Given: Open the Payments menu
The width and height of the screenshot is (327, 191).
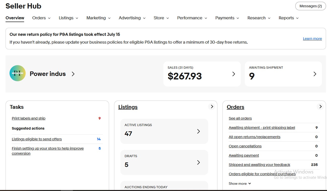Looking at the screenshot, I should [227, 18].
